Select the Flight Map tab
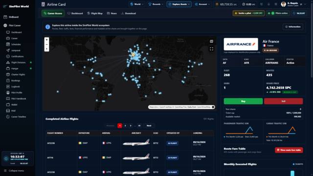Viewport: 313px width, 176px height. (x=95, y=13)
